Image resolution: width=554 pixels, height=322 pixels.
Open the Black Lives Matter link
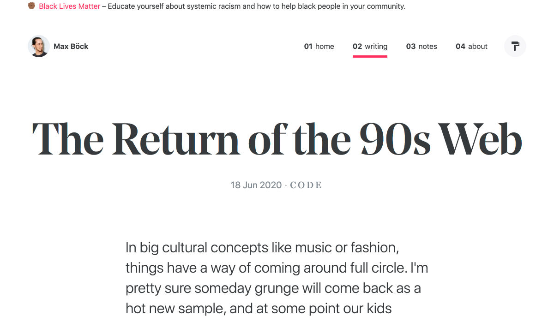69,6
